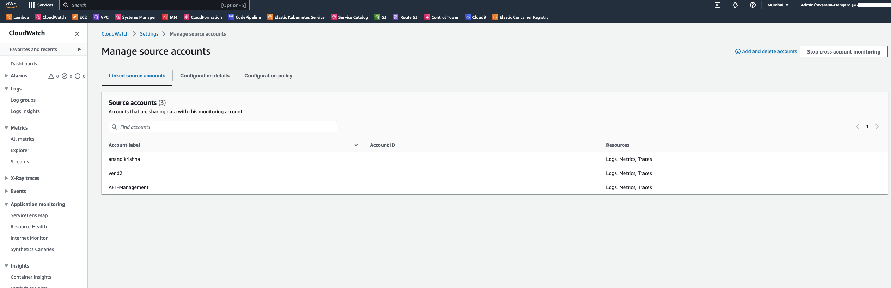The image size is (891, 288).
Task: Open All metrics in sidebar
Action: click(23, 139)
